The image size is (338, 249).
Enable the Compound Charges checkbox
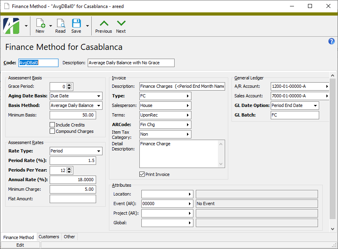[52, 131]
